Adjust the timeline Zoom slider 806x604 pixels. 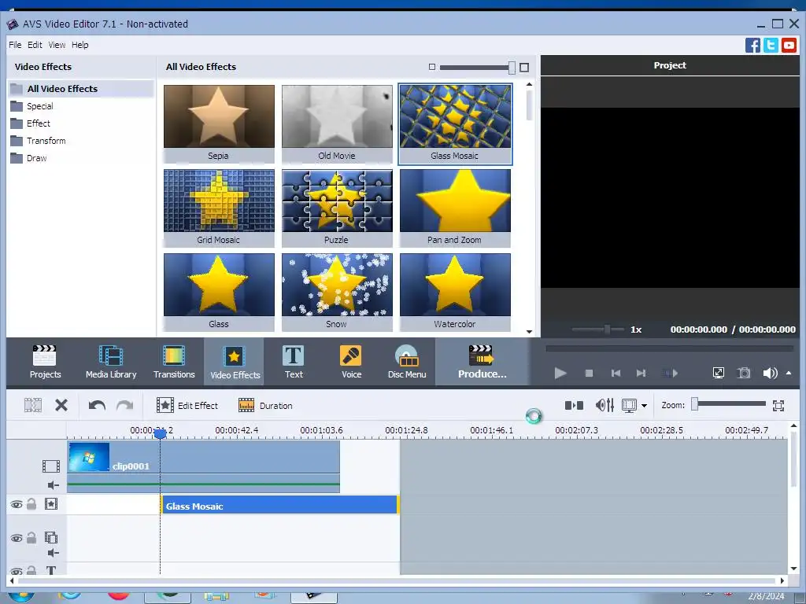694,404
